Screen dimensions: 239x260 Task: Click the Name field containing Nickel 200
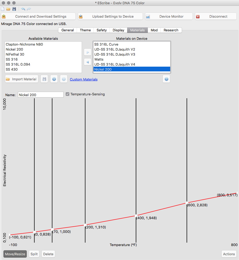(40, 95)
